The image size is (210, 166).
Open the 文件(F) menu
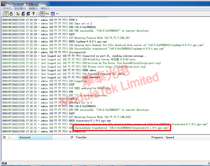[x=7, y=8]
